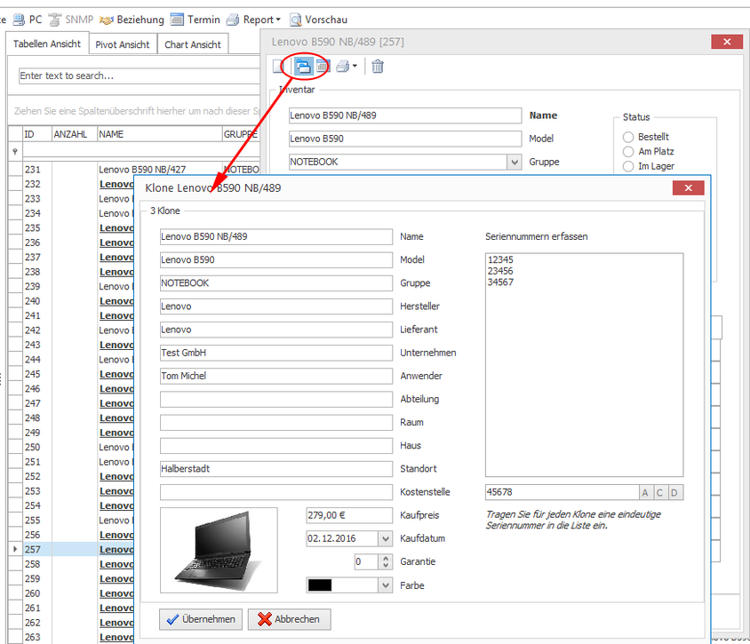Click the Garantie spinner arrows
This screenshot has height=644, width=750.
[386, 561]
